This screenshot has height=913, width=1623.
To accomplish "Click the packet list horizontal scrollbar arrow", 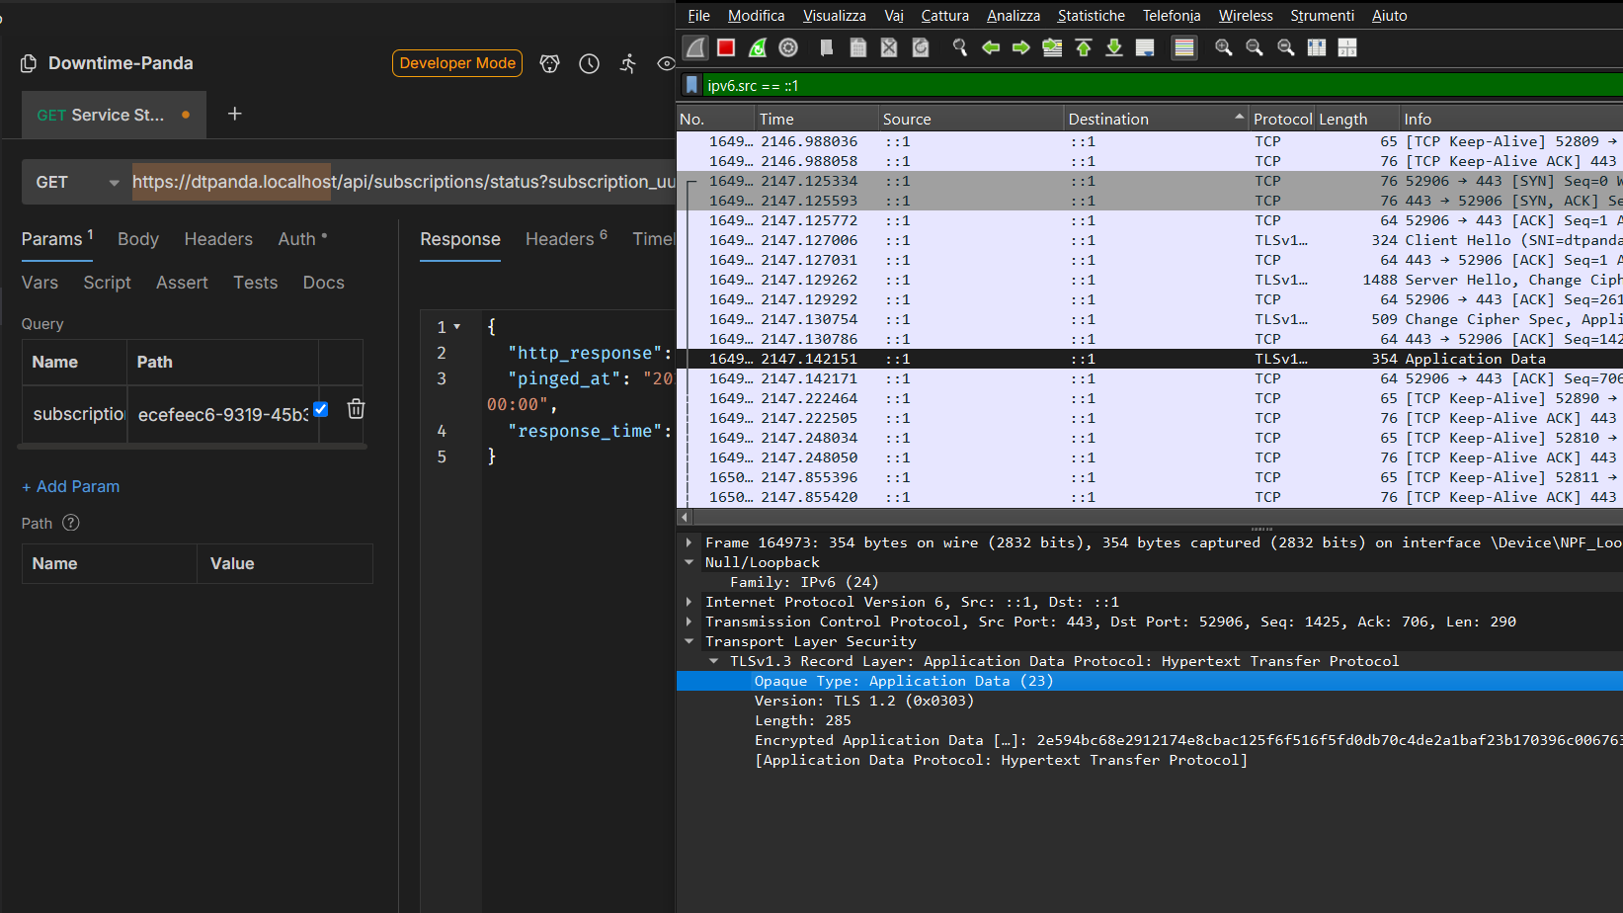I will (x=684, y=517).
